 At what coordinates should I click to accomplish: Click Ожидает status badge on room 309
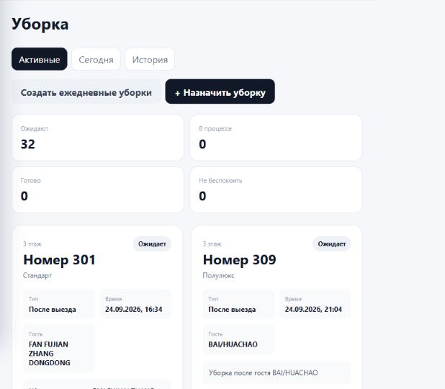coord(332,244)
